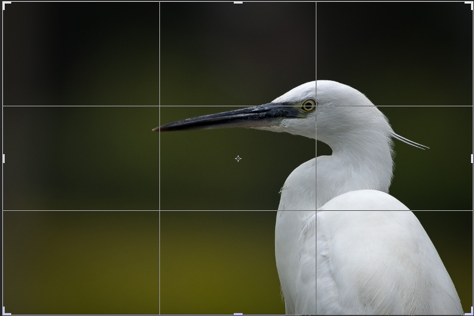Viewport: 474px width, 316px height.
Task: Click on the egret's yellow eye
Action: point(308,106)
